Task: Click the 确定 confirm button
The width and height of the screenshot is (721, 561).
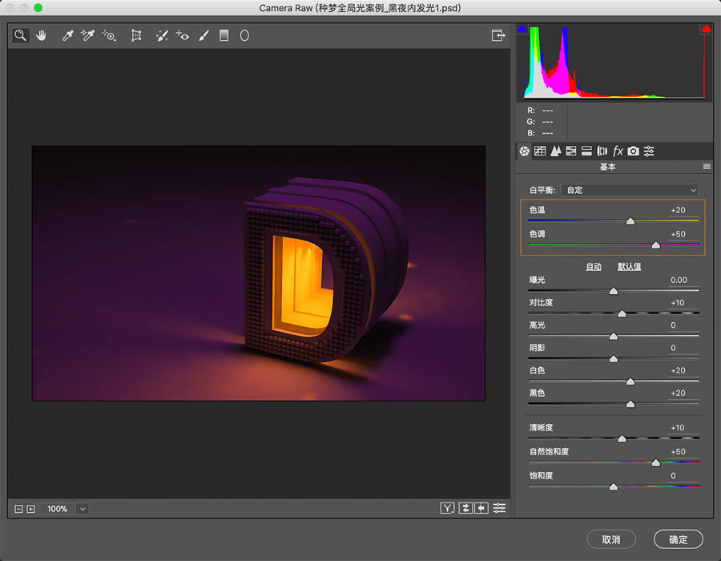Action: [678, 539]
